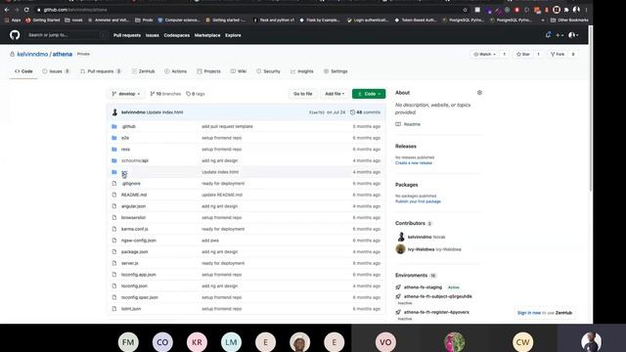Switch to the repository Pull requests tab
Screen dimensions: 626x352
point(101,71)
